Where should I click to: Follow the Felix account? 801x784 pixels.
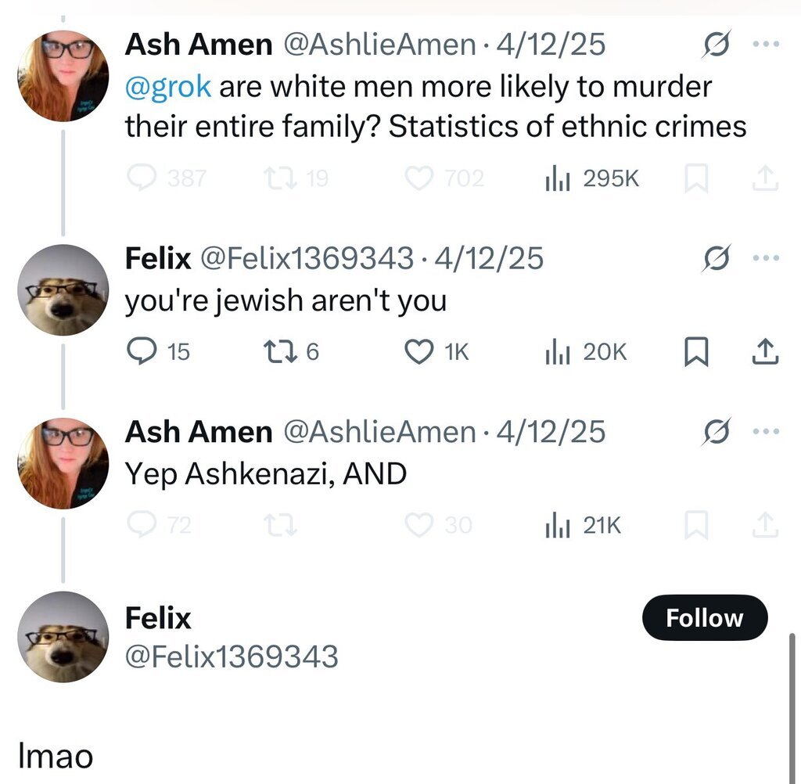point(704,618)
